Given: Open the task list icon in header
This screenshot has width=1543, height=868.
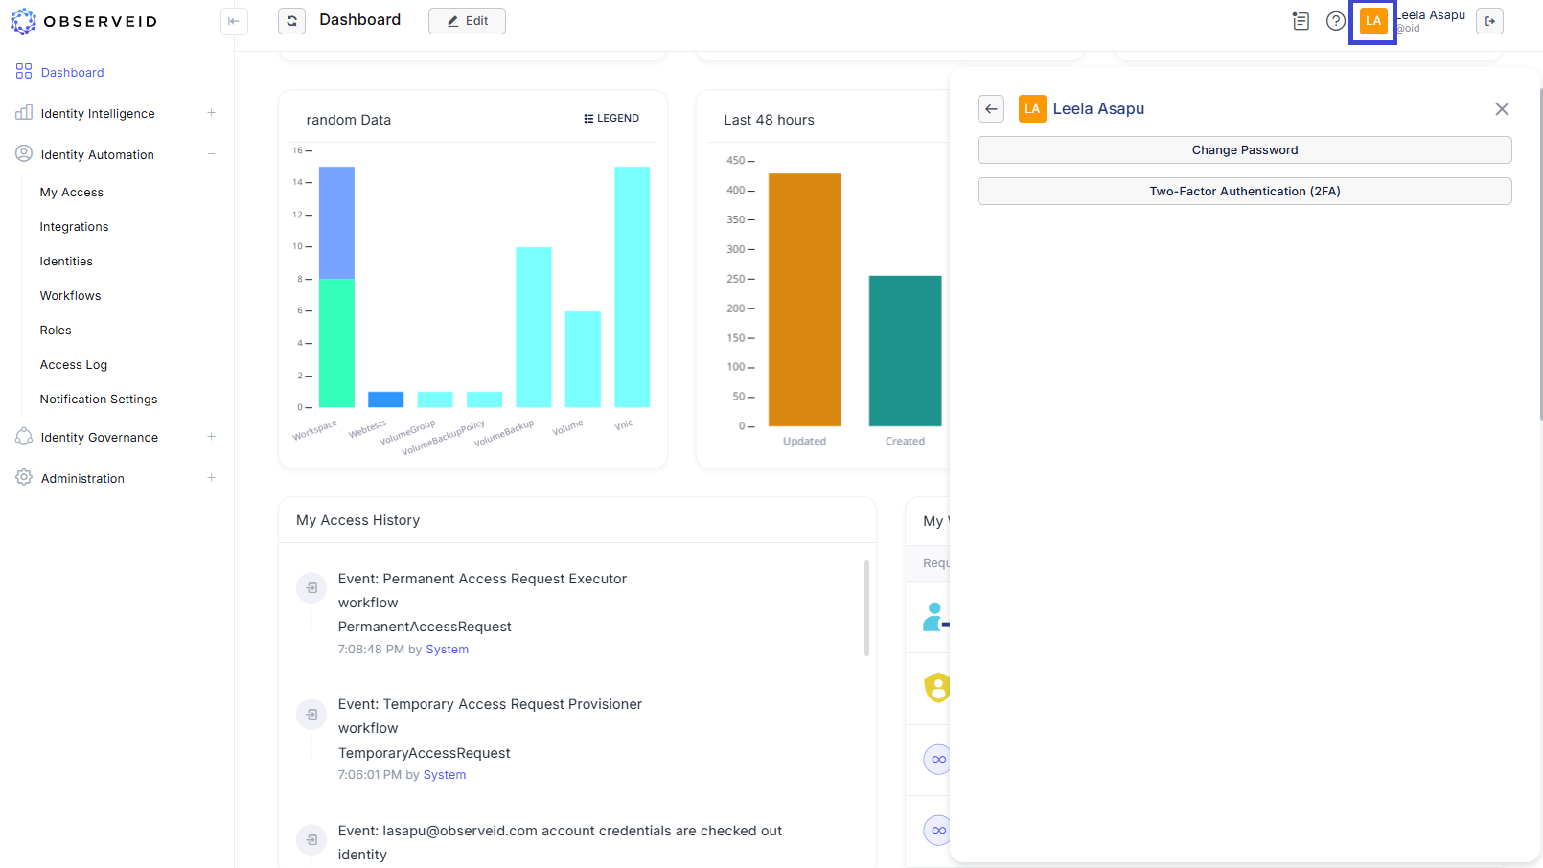Looking at the screenshot, I should pyautogui.click(x=1301, y=21).
